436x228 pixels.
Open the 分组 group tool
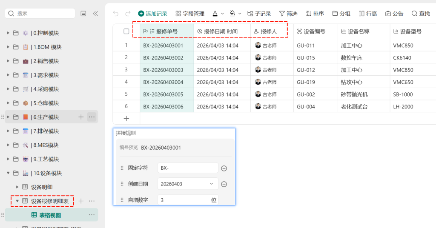point(341,14)
